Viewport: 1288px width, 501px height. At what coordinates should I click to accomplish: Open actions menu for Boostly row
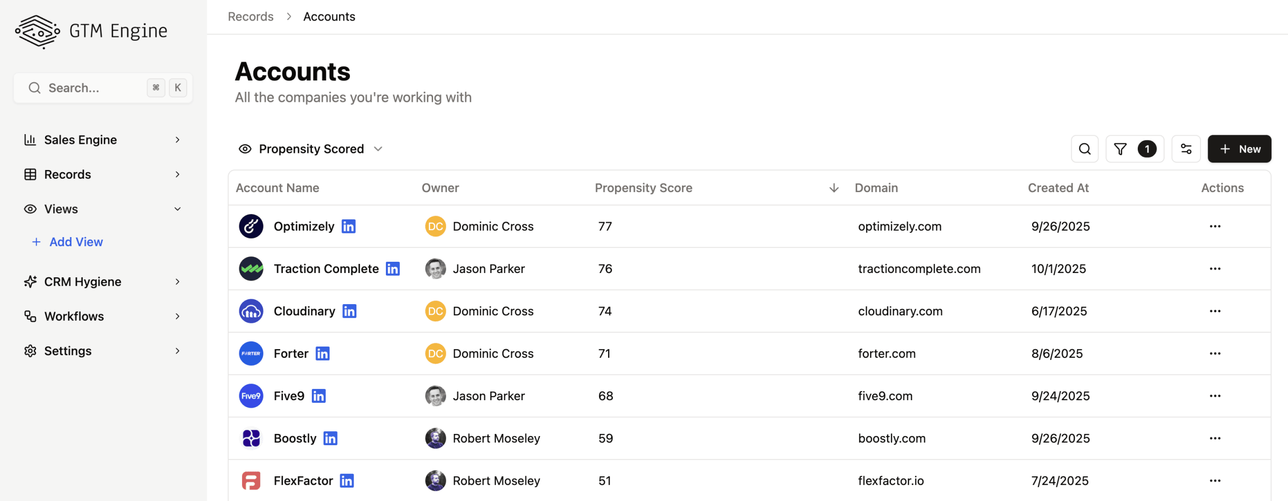1215,438
